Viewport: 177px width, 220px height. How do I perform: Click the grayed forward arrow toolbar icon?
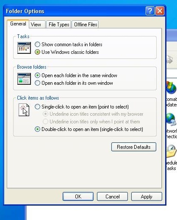[169, 59]
